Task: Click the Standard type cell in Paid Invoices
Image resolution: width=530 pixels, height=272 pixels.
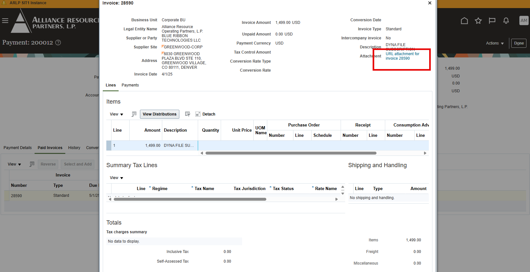Action: pyautogui.click(x=61, y=196)
